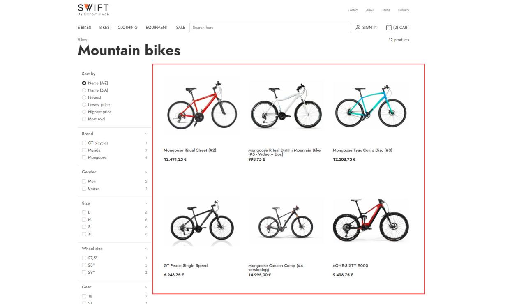Tick the 28" wheel size checkbox
The height and width of the screenshot is (304, 526).
84,265
